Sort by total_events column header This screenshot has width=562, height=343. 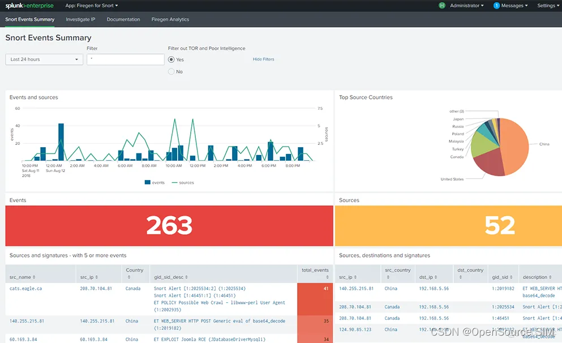[315, 273]
